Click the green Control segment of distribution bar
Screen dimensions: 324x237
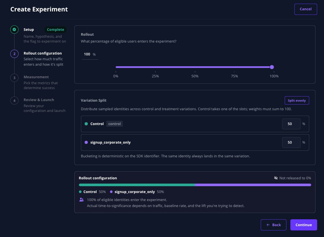(x=137, y=185)
